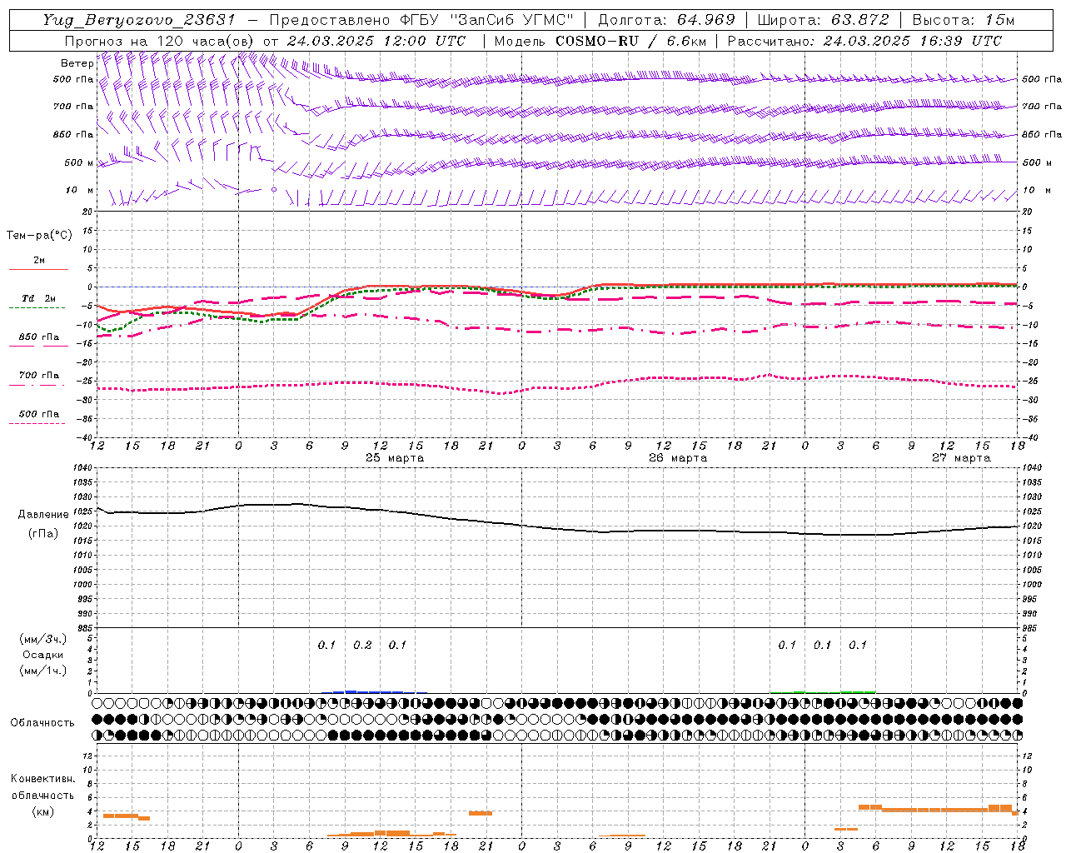
Task: Click the 25 марта date label
Action: pos(395,458)
